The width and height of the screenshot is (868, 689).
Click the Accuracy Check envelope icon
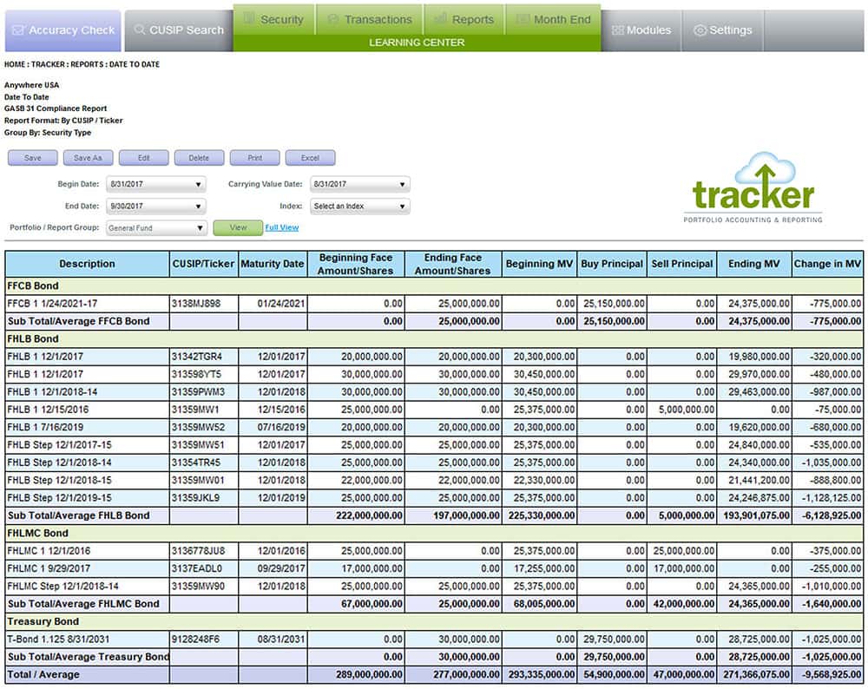19,30
